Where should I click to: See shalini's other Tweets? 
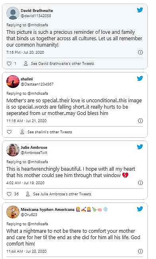tap(46, 132)
